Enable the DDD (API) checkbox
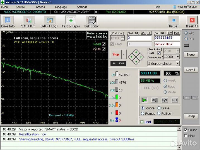The image size is (200, 150). point(141,87)
